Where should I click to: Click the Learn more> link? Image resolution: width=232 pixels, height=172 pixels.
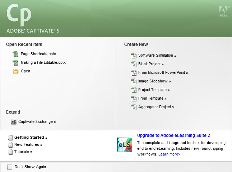coord(169,154)
